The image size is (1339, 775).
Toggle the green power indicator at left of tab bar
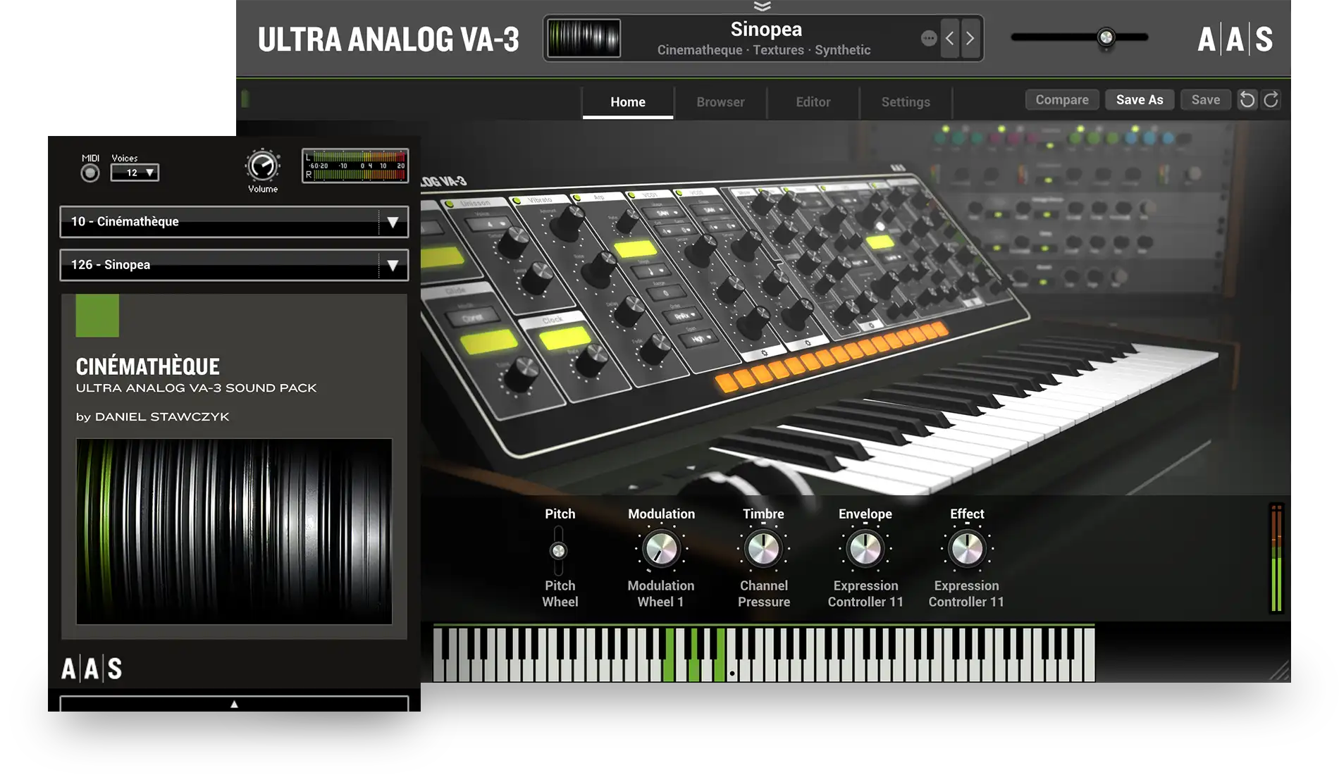(x=245, y=99)
